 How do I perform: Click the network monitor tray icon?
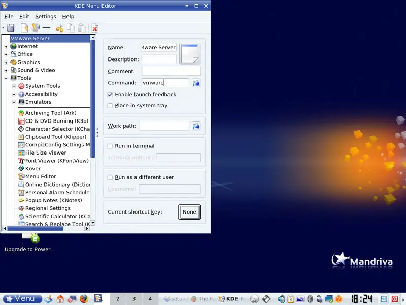point(329,299)
